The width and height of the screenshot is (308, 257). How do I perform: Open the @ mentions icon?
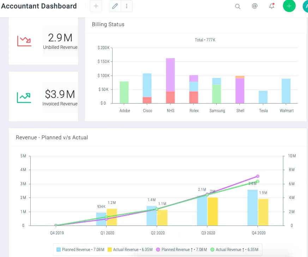(255, 6)
